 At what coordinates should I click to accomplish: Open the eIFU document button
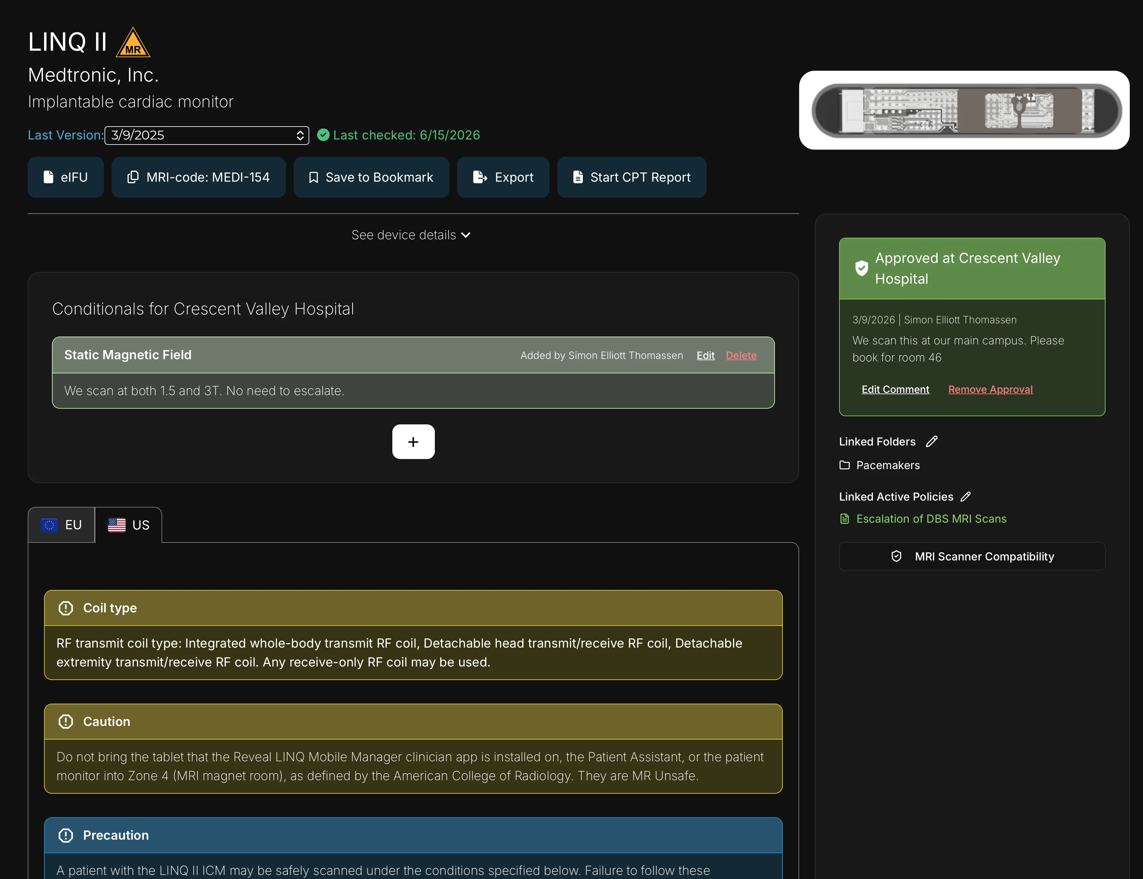point(65,177)
